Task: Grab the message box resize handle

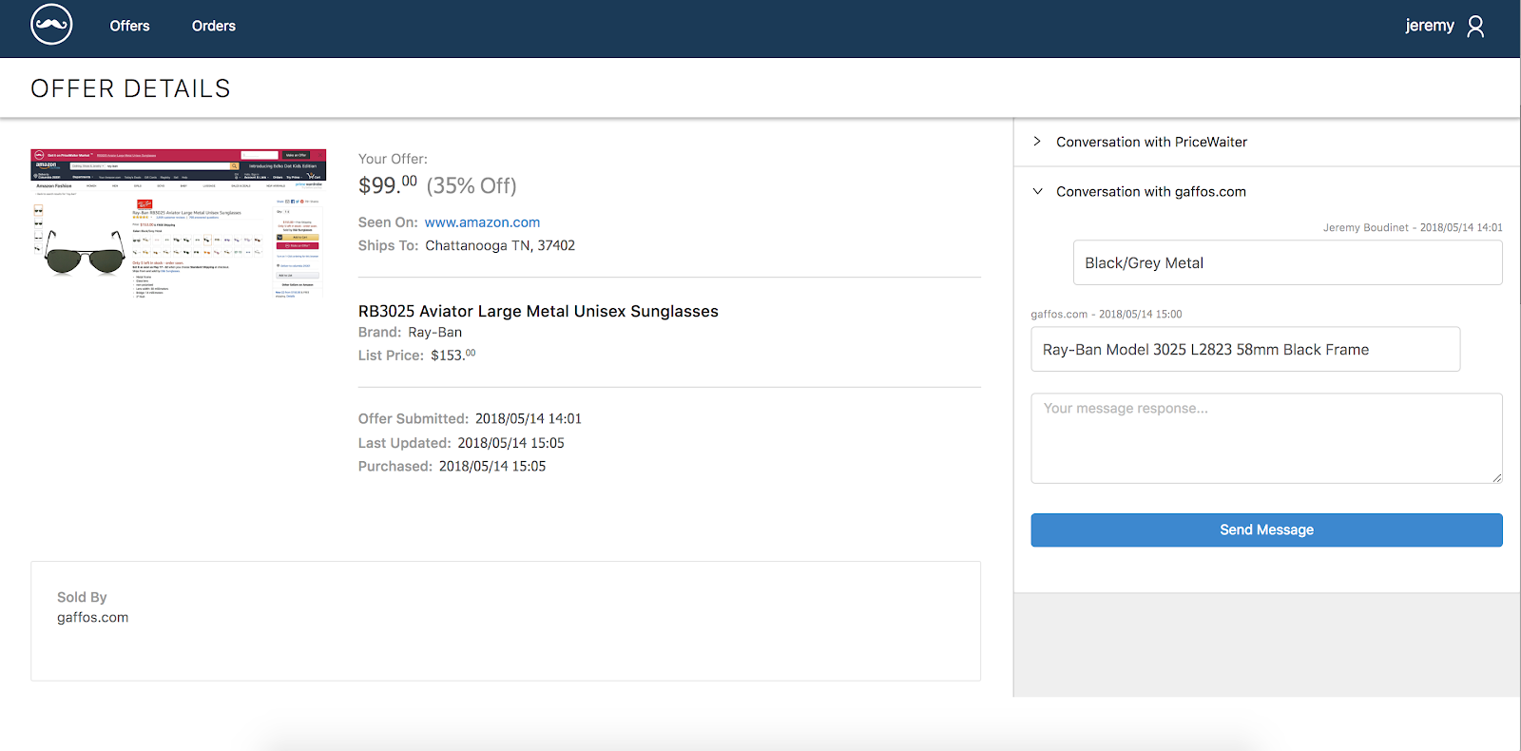Action: point(1496,477)
